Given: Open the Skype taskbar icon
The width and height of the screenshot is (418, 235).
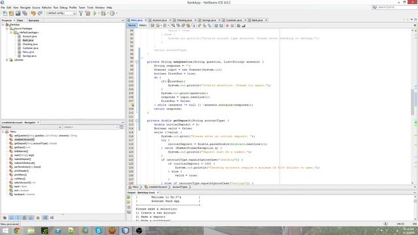Looking at the screenshot, I should (x=99, y=230).
